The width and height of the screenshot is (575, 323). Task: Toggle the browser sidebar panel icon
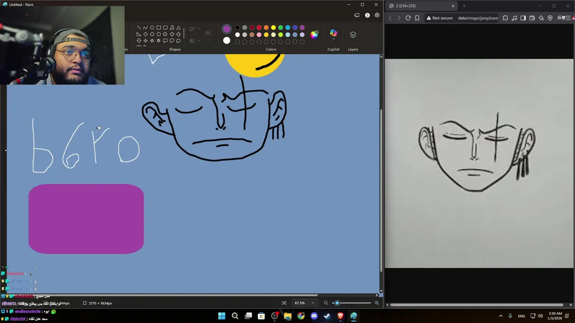pyautogui.click(x=523, y=18)
